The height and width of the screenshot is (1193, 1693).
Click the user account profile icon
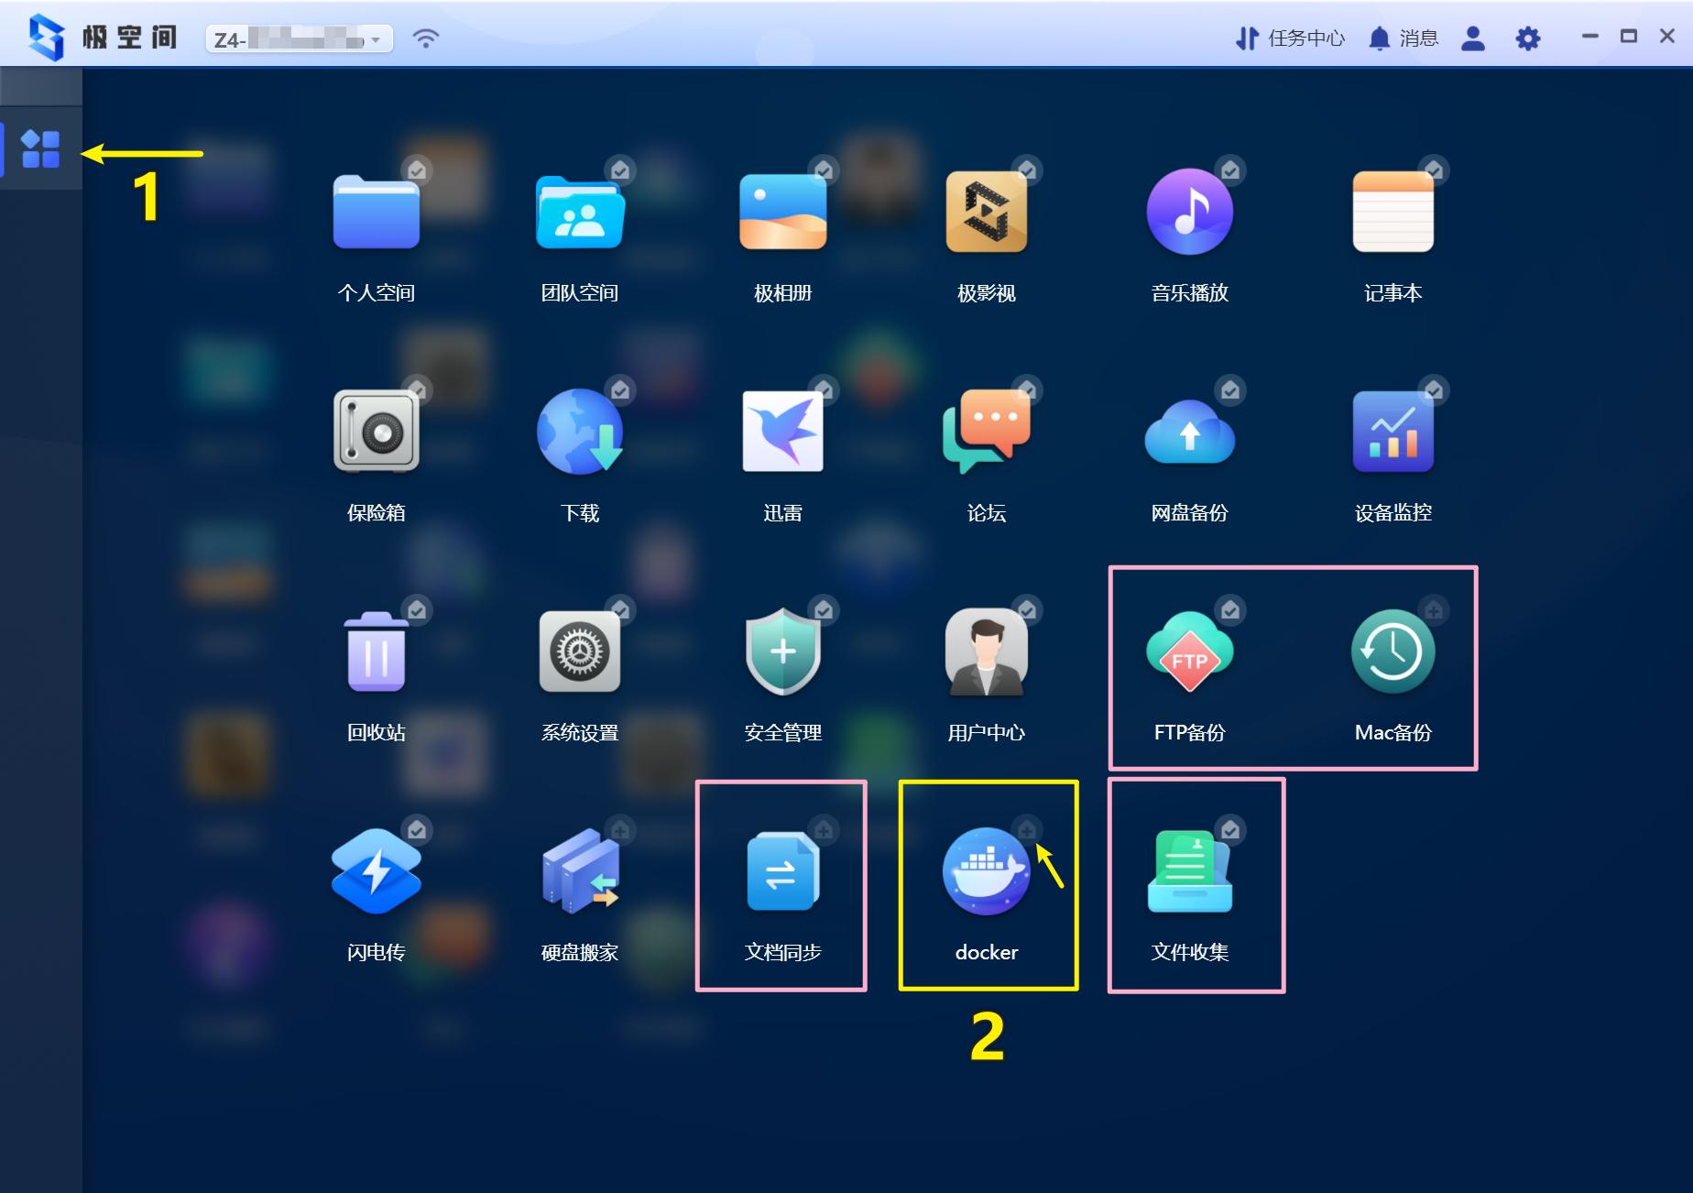[1472, 38]
